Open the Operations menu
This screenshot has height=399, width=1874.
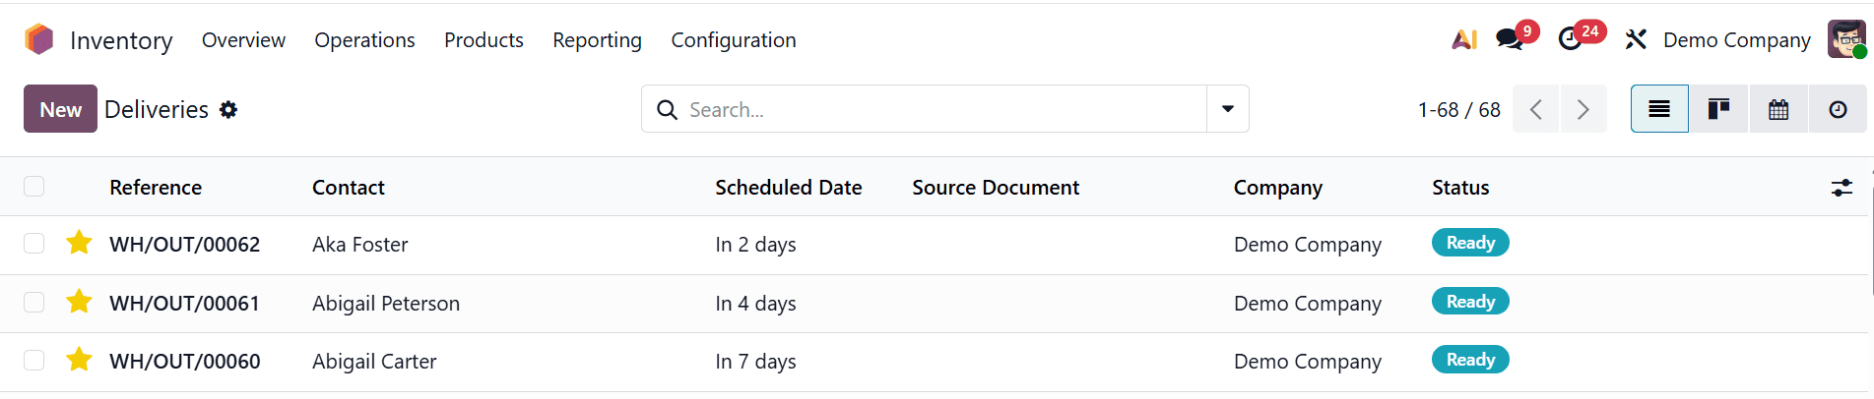click(x=364, y=40)
